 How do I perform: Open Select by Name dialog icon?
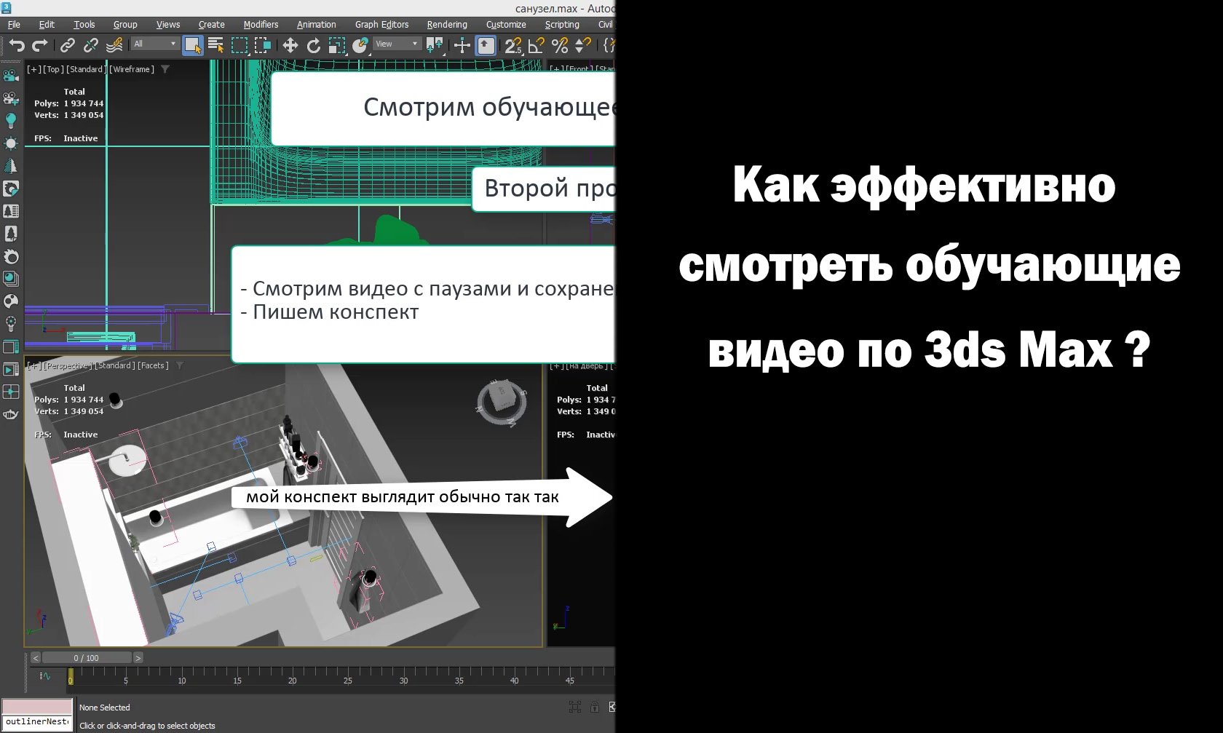[x=216, y=46]
